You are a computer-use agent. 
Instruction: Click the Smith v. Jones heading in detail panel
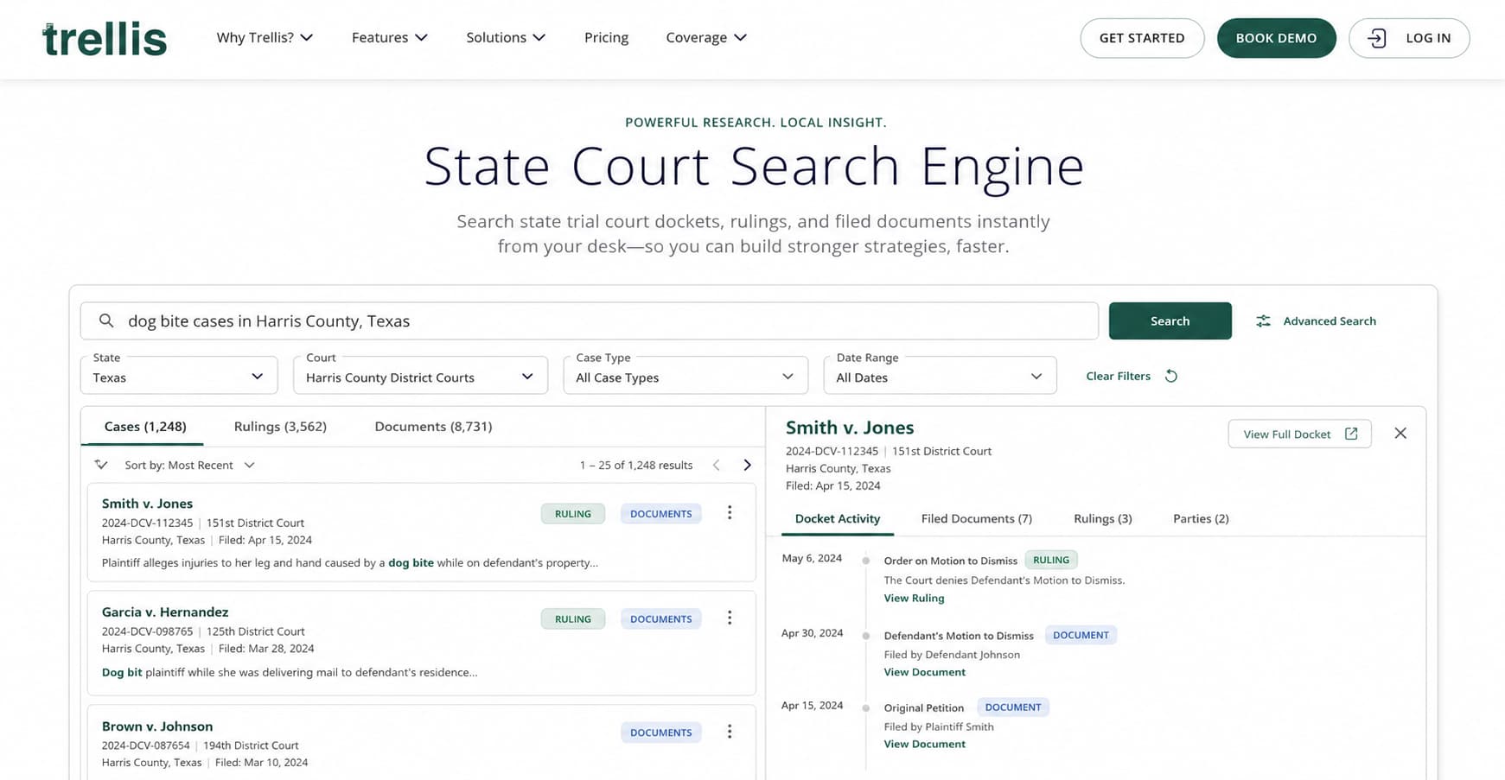pos(850,428)
